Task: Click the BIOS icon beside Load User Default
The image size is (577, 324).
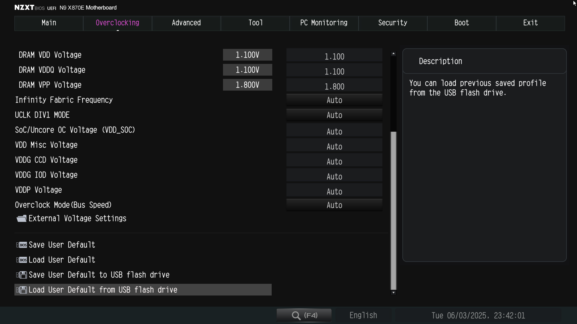Action: [x=22, y=260]
